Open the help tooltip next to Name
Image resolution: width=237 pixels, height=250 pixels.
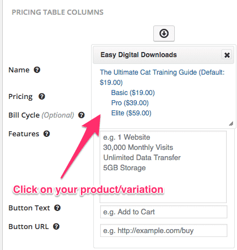click(x=37, y=70)
